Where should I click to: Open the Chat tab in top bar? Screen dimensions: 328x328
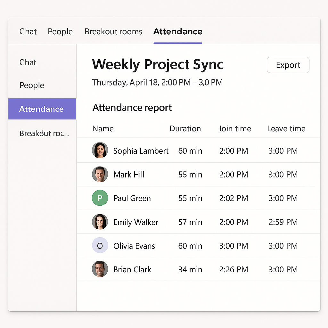point(28,32)
